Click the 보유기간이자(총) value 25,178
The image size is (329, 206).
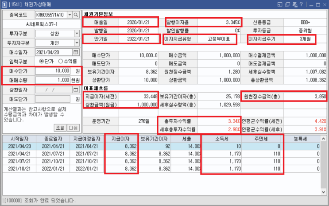[x=233, y=97]
